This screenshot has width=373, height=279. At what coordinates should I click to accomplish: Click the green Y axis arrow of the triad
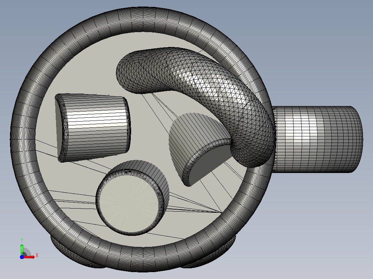click(x=22, y=249)
